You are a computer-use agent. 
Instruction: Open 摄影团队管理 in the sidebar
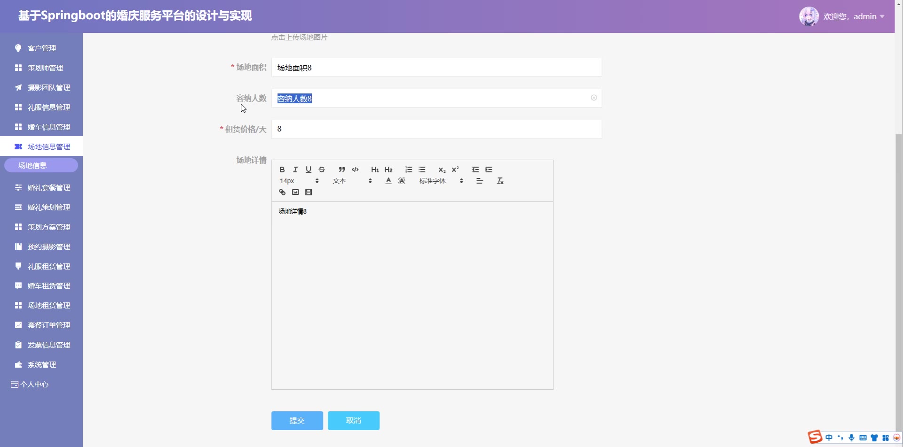[41, 87]
